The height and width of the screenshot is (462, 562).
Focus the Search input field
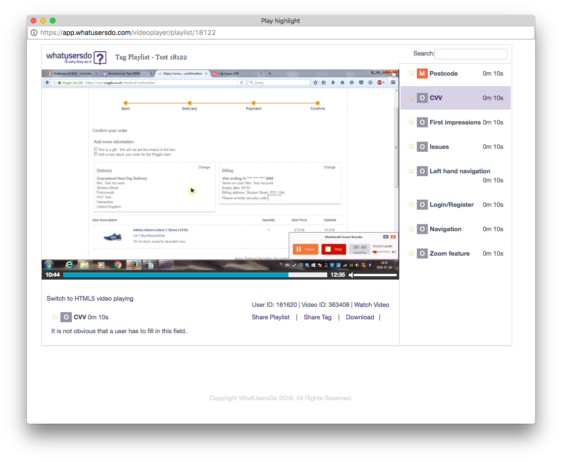coord(470,54)
